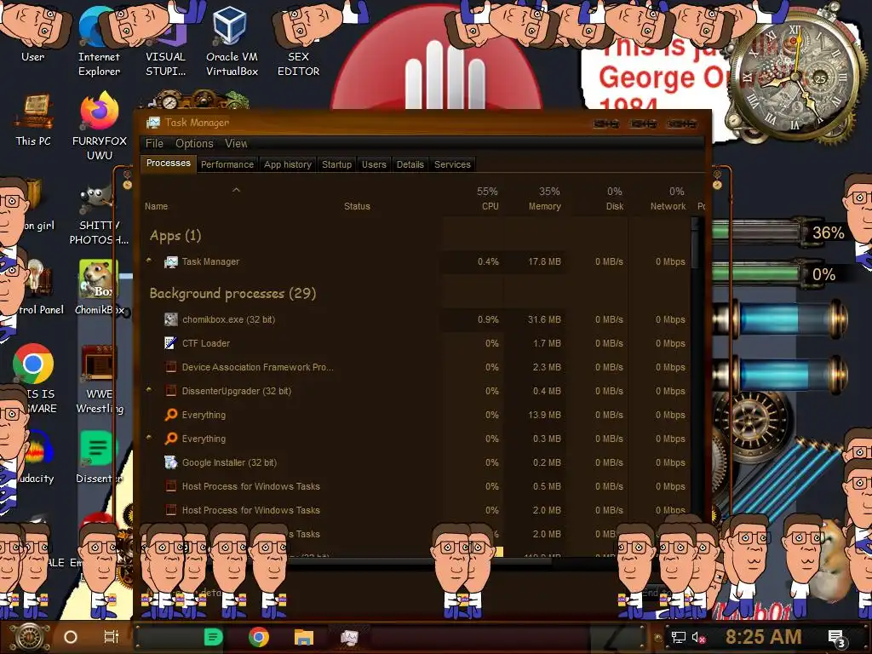Sort by Name column header
The image size is (872, 654).
tap(157, 206)
